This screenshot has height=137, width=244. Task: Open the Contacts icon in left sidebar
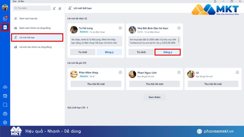(x=5, y=27)
